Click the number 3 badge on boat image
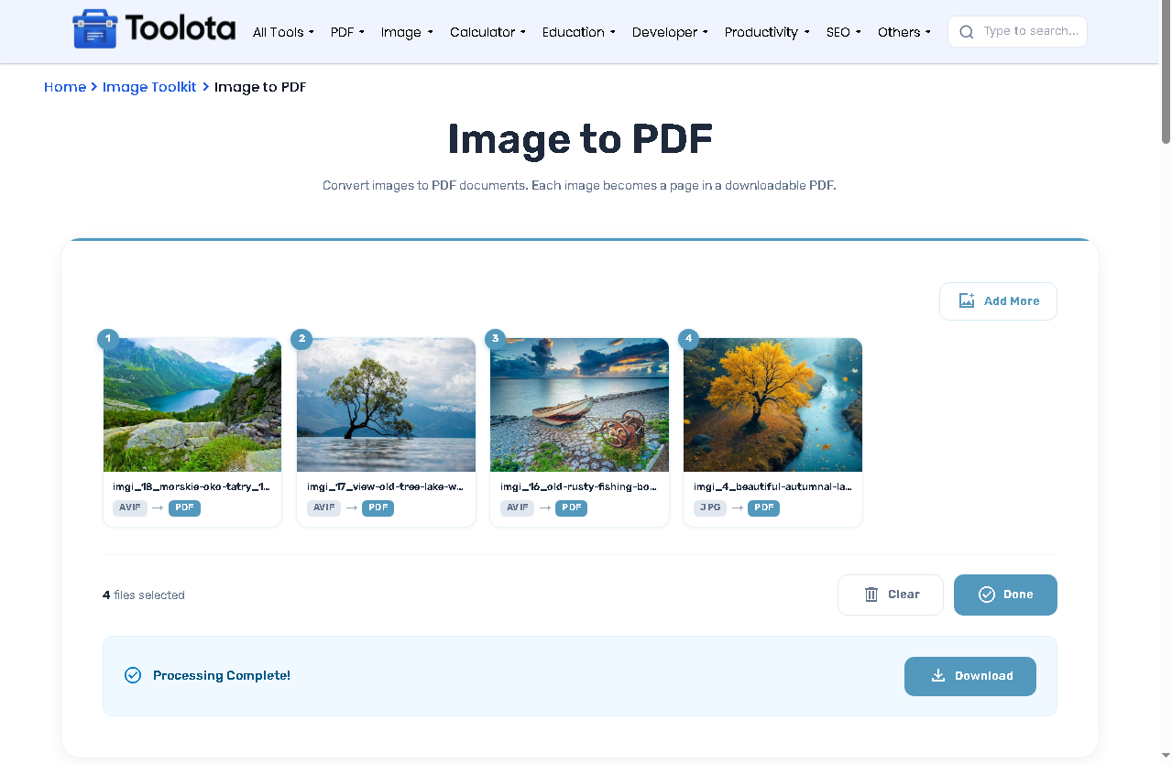The image size is (1172, 764). (x=495, y=339)
